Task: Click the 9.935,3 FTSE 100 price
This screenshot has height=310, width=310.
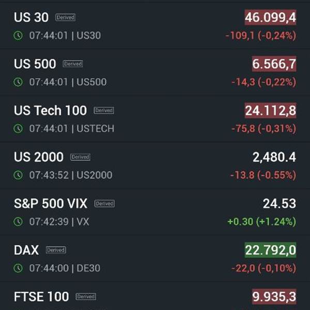Action: tap(274, 297)
